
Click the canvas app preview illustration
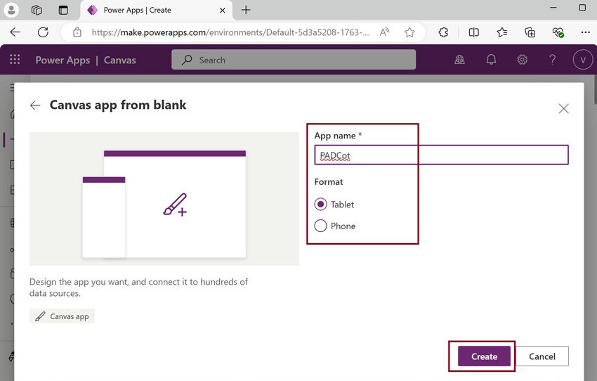pos(164,198)
